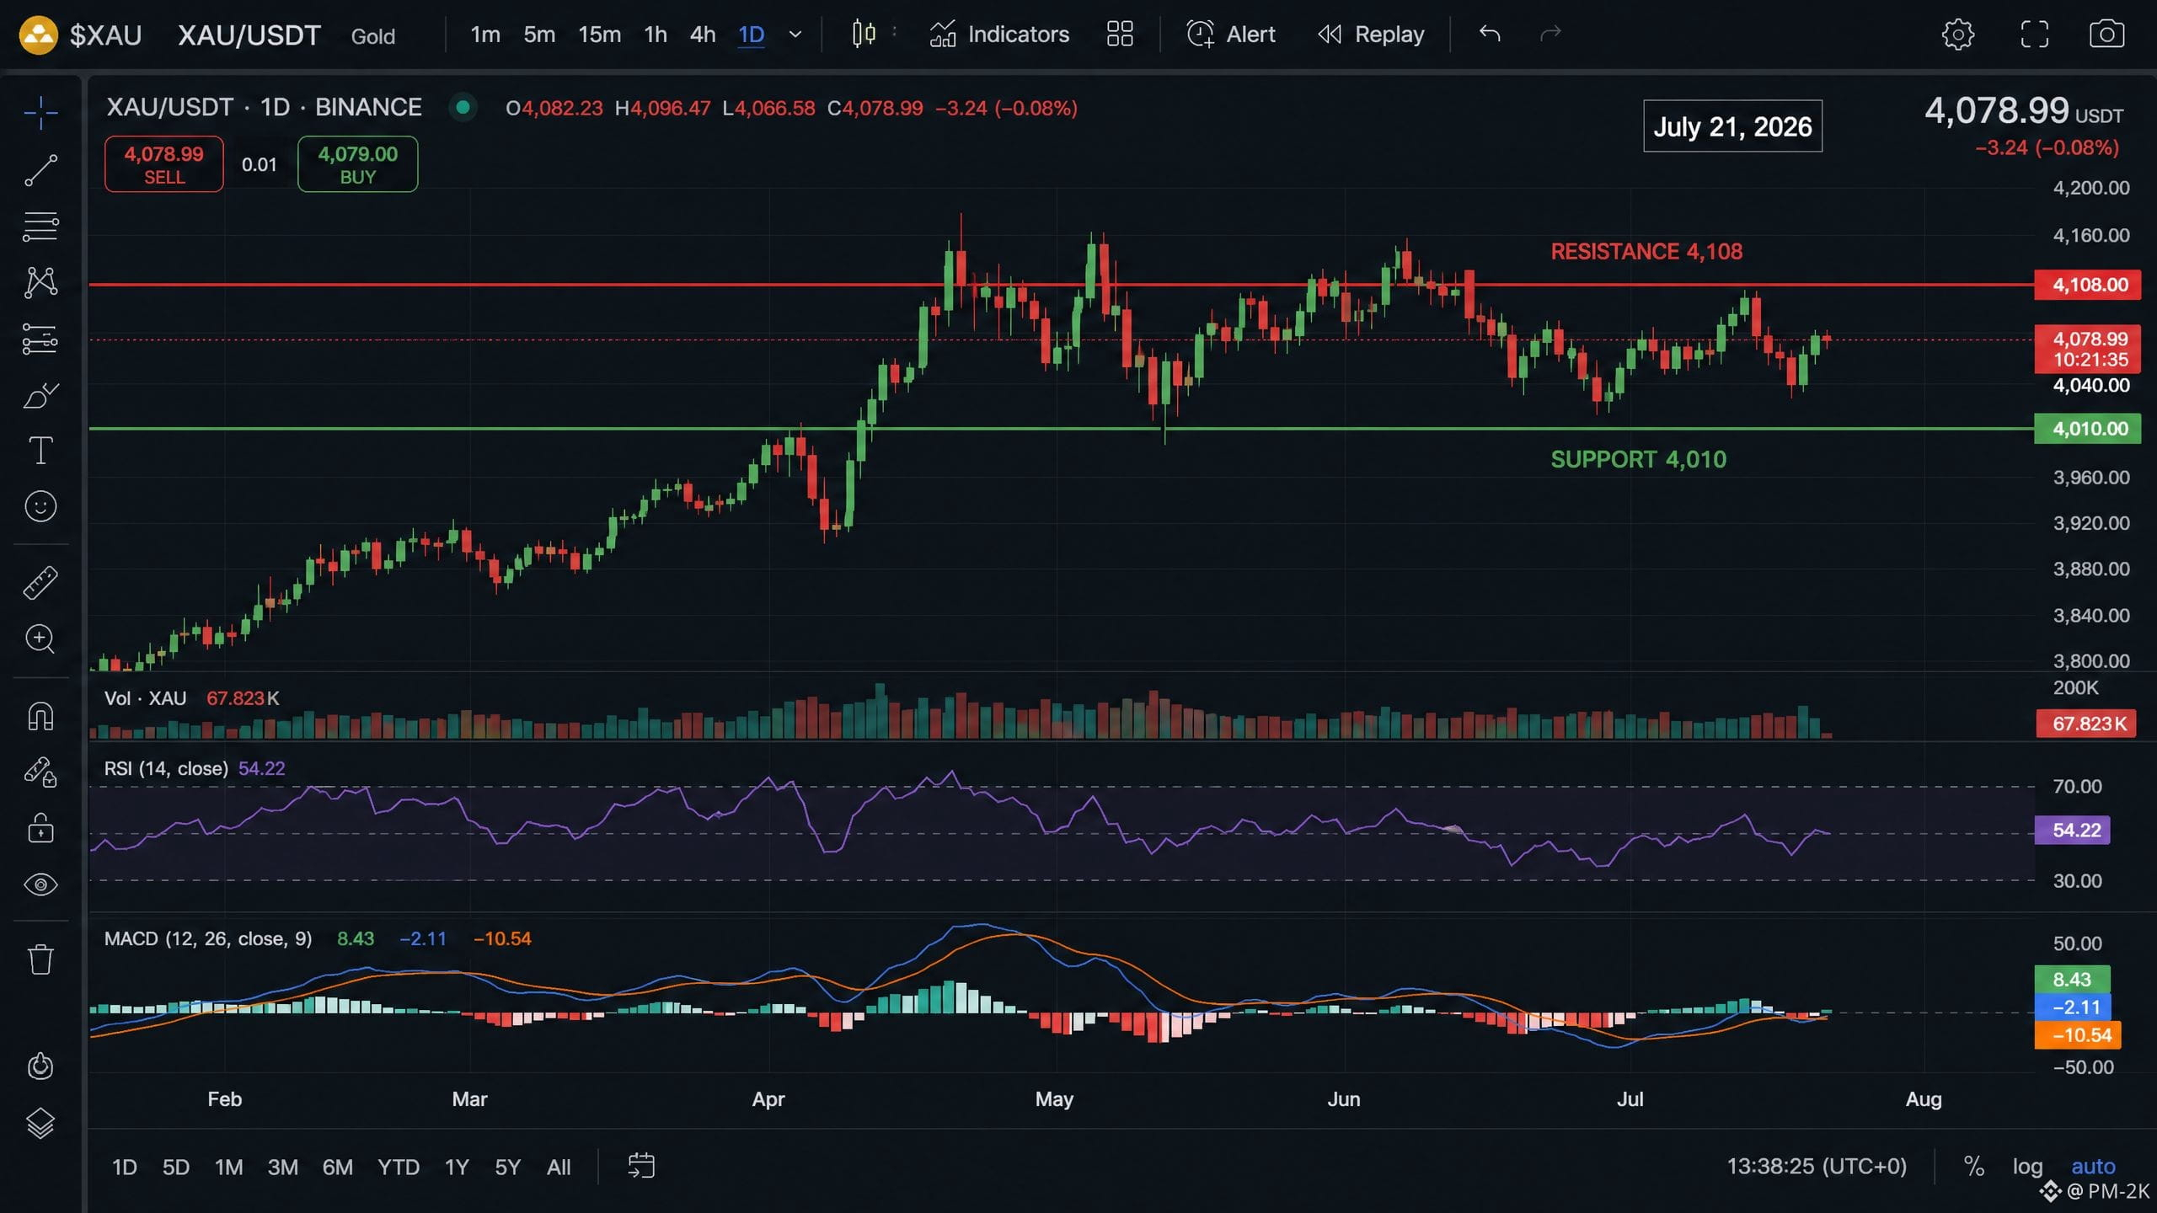This screenshot has width=2157, height=1213.
Task: Open the candlestick chart type dropdown
Action: pyautogui.click(x=864, y=35)
